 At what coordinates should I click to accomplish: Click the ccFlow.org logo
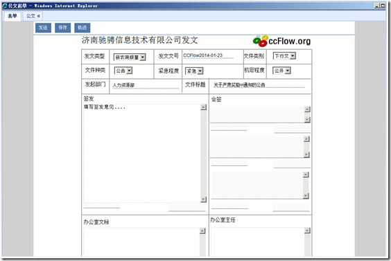[281, 41]
